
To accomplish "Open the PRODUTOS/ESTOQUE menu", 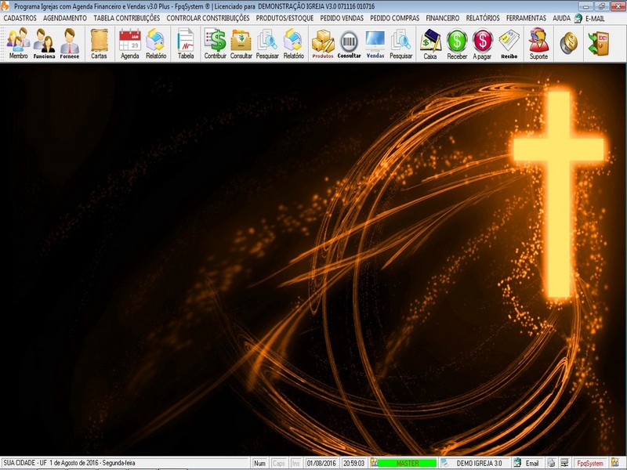I will pyautogui.click(x=285, y=18).
